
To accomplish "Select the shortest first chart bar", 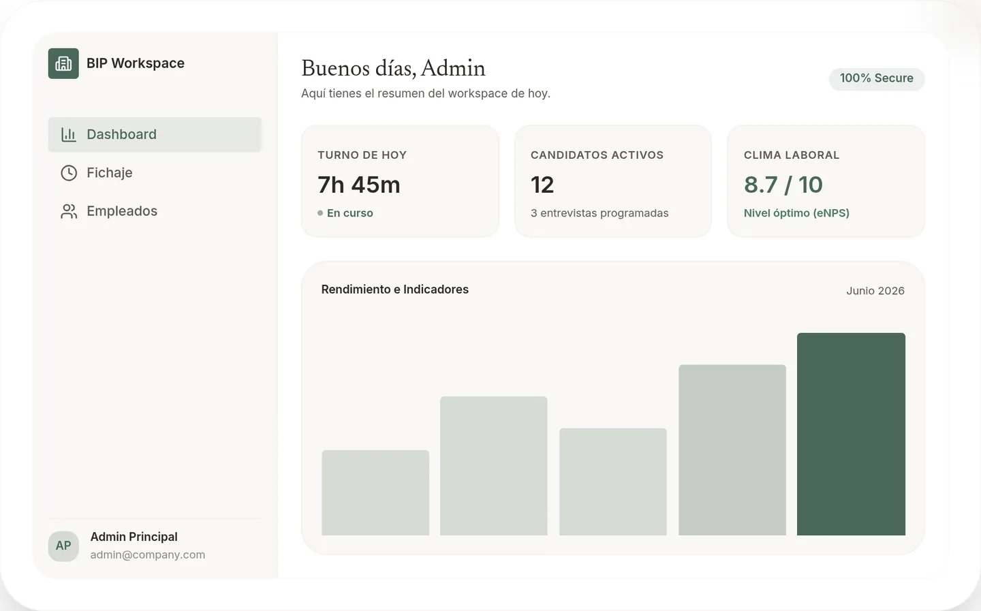I will point(375,492).
